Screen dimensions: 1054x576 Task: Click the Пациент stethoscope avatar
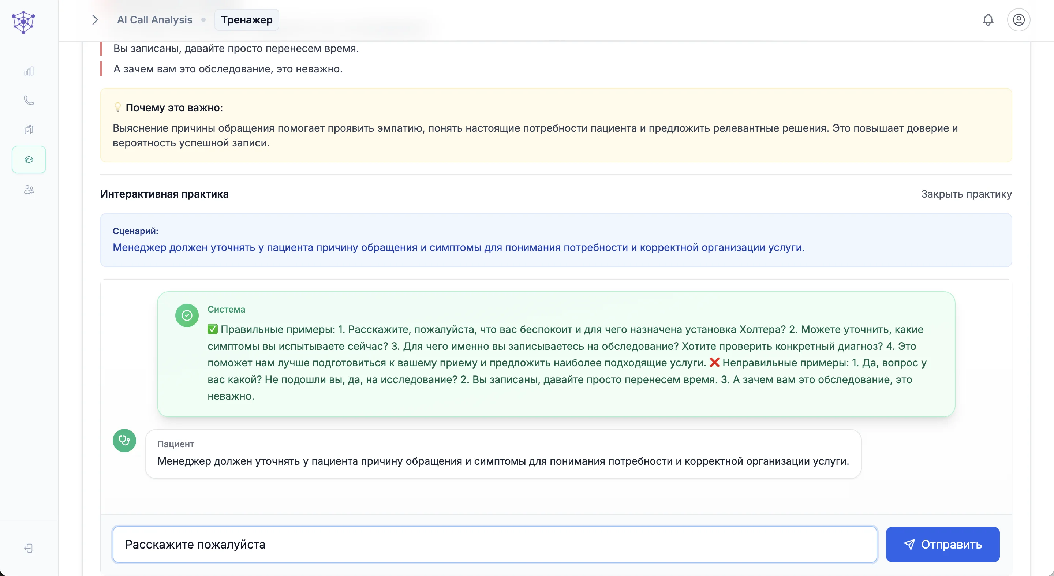124,441
